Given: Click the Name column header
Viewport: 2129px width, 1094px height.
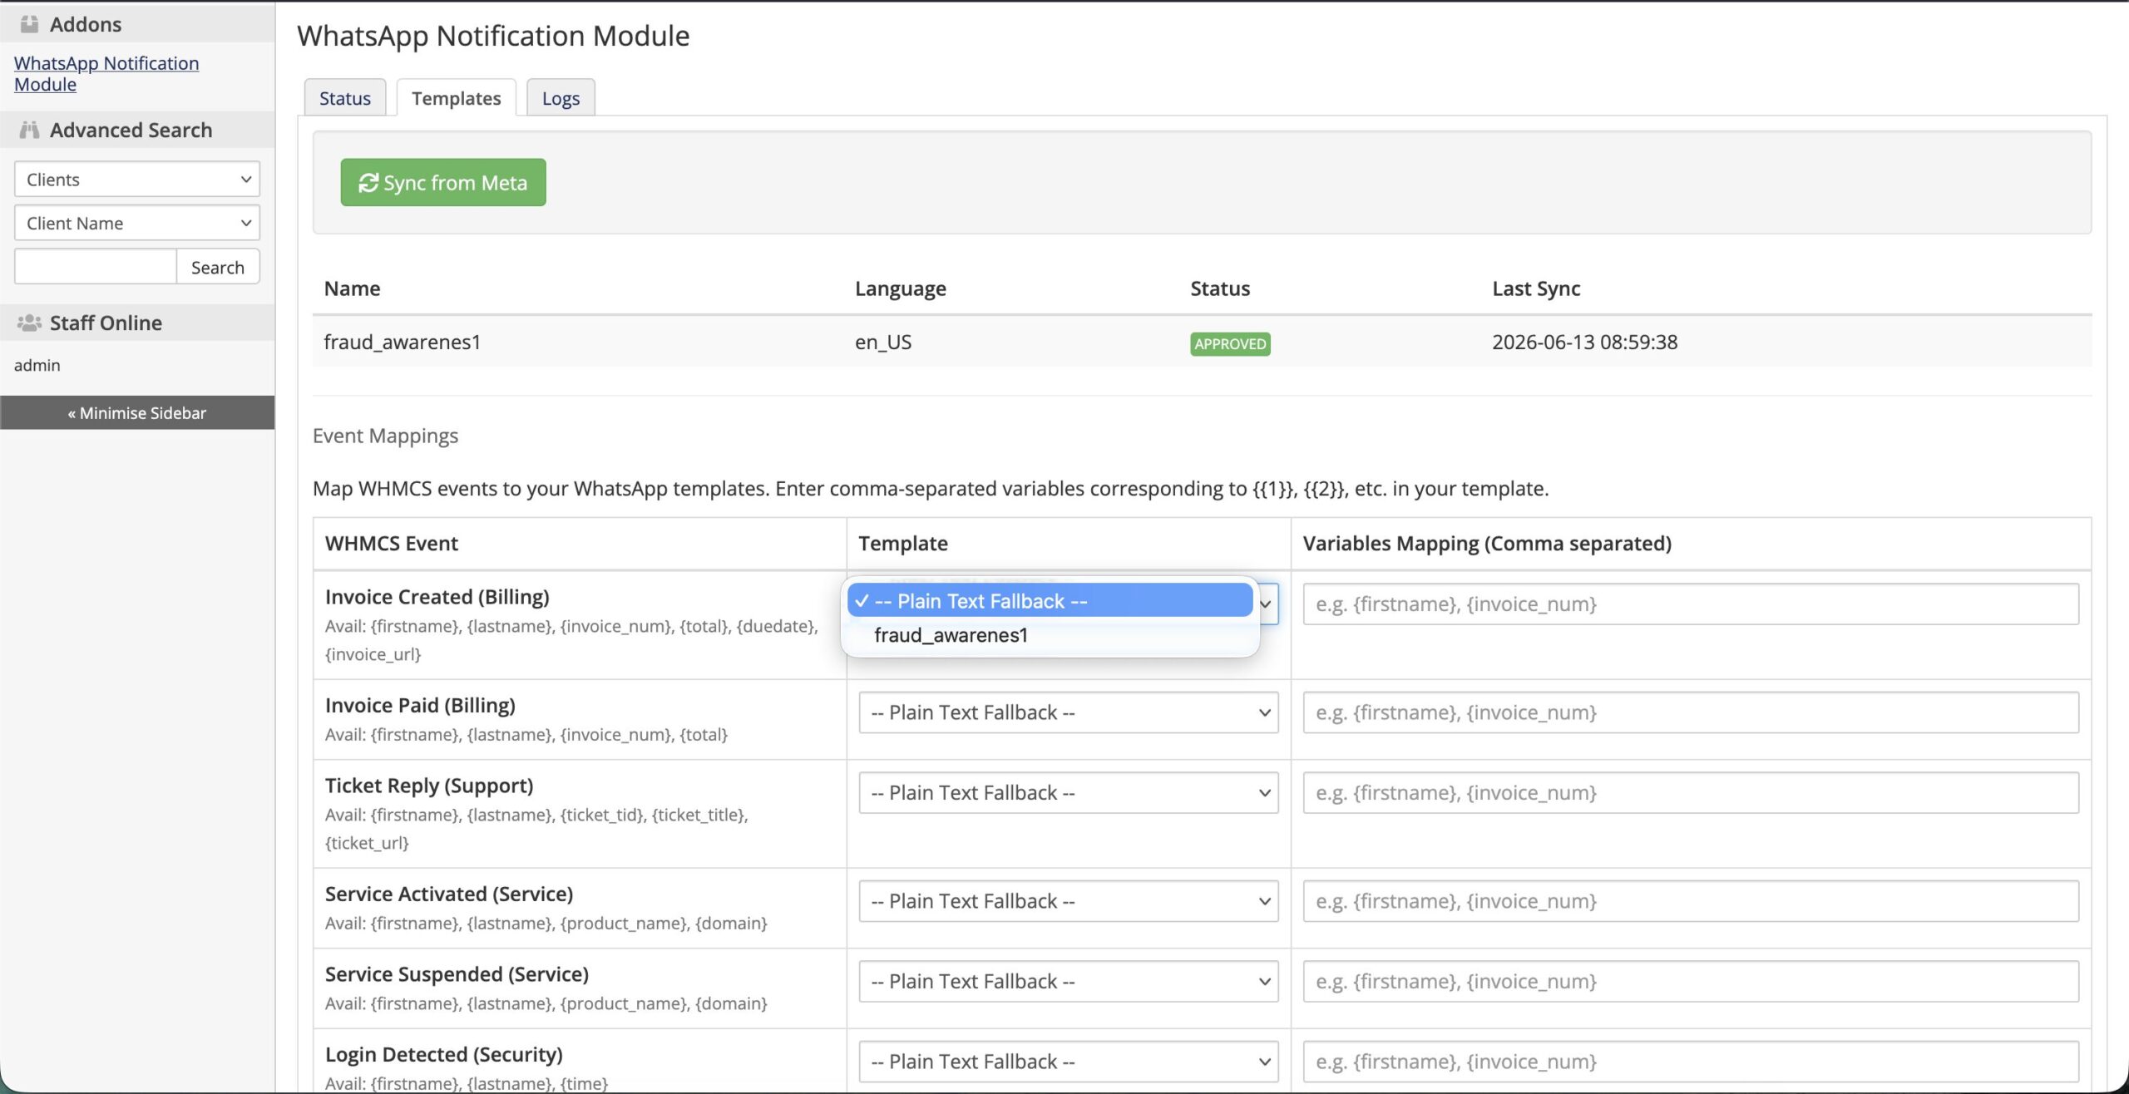Looking at the screenshot, I should point(352,288).
